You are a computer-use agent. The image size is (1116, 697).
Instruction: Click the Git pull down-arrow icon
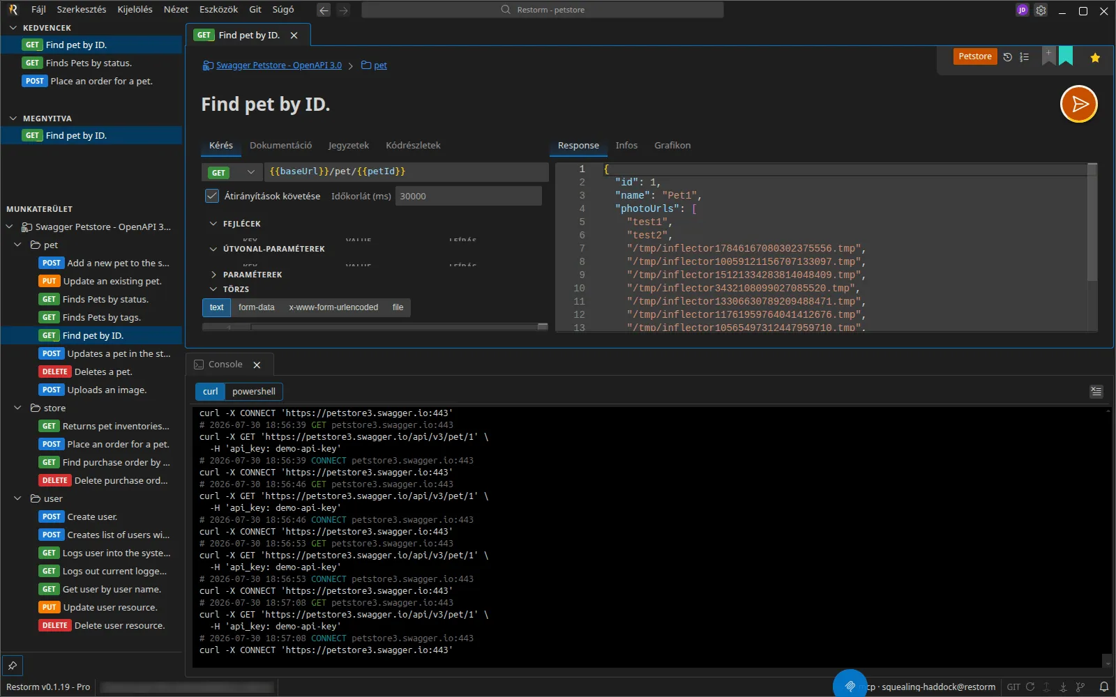coord(1063,687)
